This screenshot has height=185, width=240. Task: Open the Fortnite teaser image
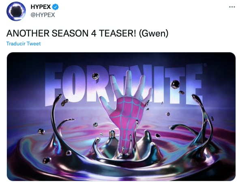click(x=121, y=116)
